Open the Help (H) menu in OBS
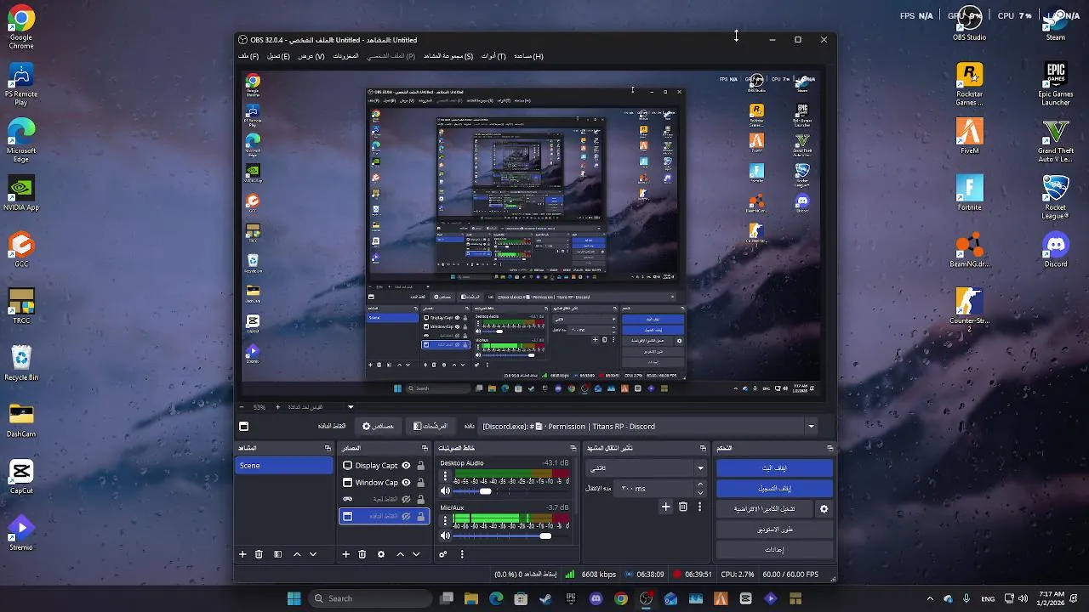 tap(527, 56)
